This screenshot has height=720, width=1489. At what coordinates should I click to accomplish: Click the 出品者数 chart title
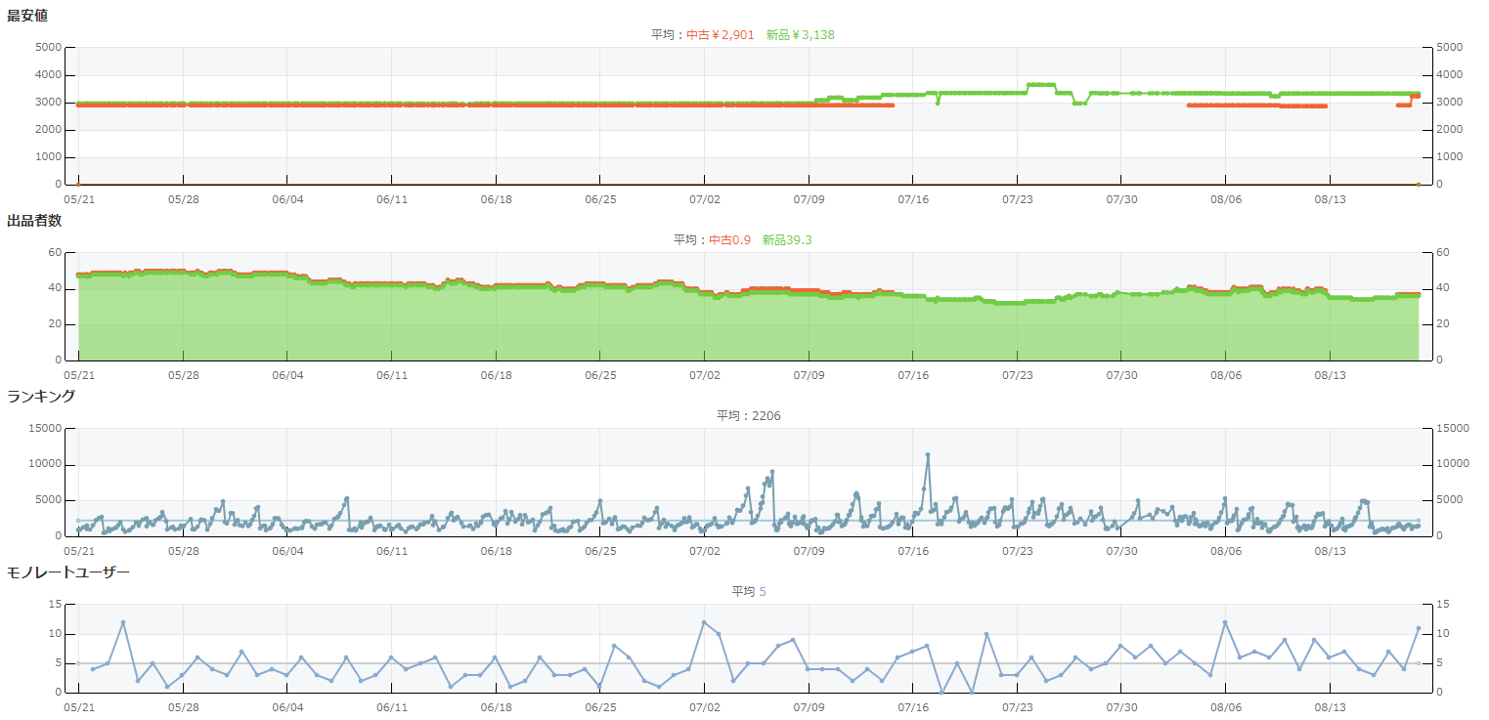click(x=34, y=221)
